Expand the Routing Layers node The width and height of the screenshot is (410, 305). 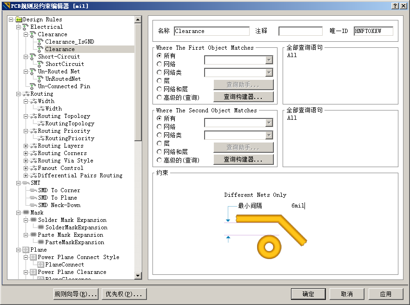[x=26, y=146]
